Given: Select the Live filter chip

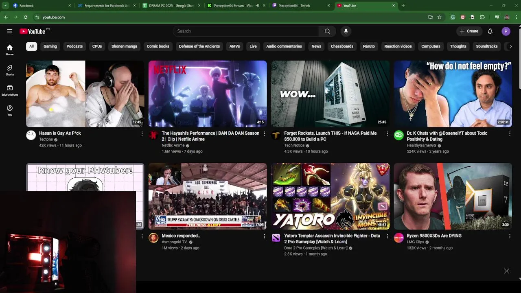Looking at the screenshot, I should click(x=253, y=46).
